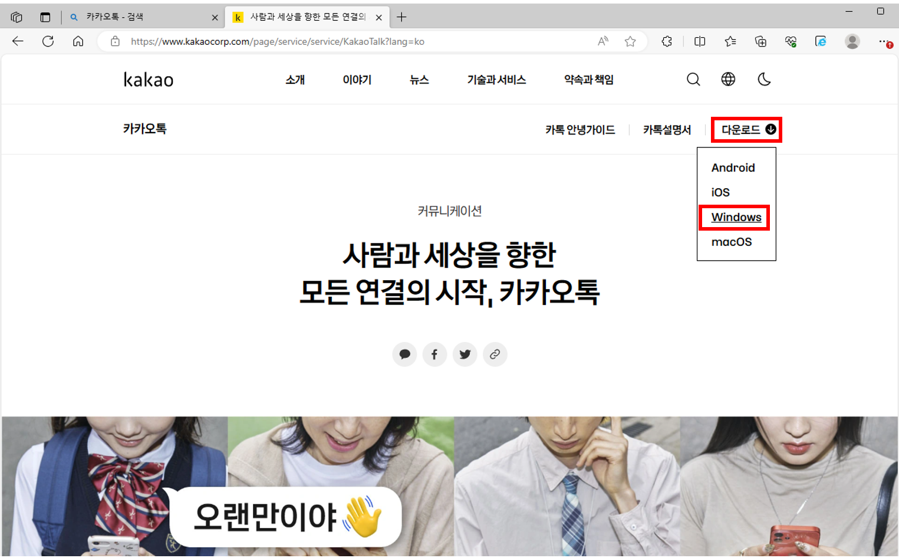Share page on Twitter icon

tap(465, 355)
